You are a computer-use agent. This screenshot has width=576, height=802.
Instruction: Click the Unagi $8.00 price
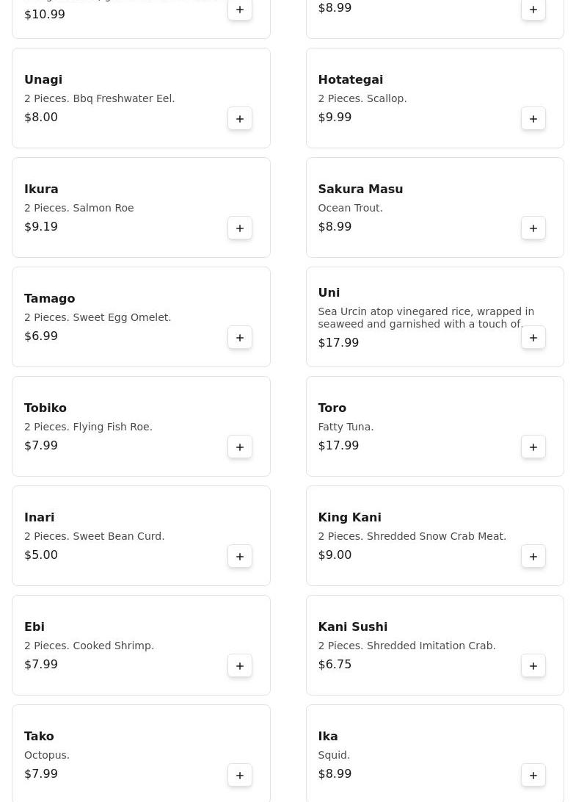point(41,117)
